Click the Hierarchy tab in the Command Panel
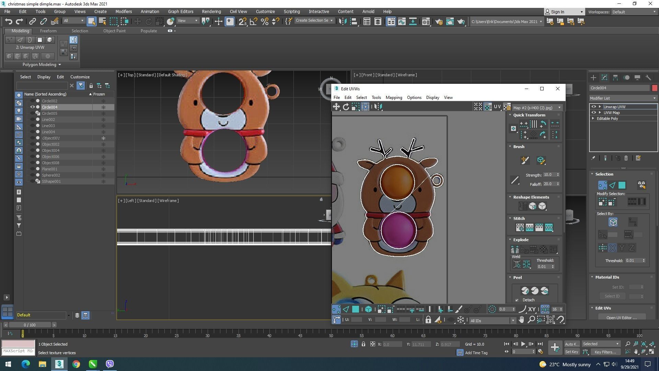This screenshot has width=659, height=371. [x=615, y=78]
